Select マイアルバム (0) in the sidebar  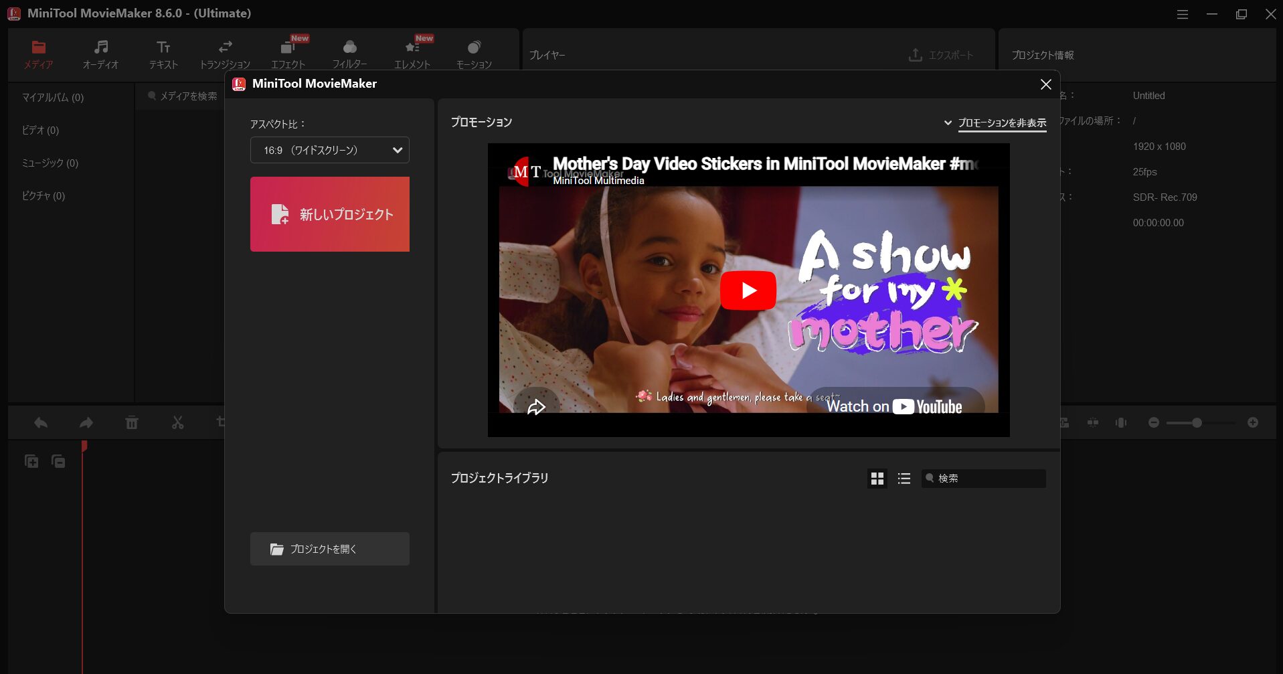pyautogui.click(x=53, y=98)
